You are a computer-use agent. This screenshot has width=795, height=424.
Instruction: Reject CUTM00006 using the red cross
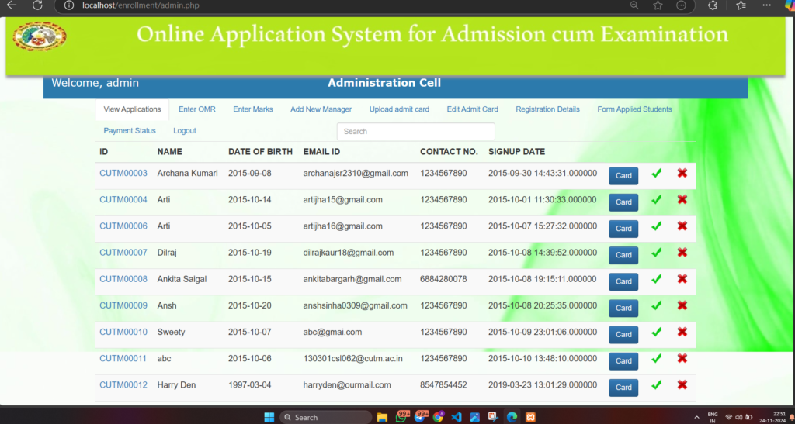click(682, 226)
